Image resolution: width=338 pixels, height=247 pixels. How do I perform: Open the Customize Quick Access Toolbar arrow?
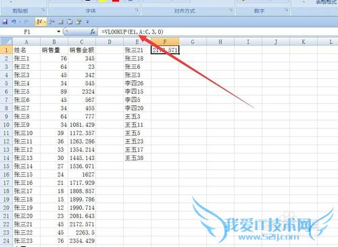(88, 22)
